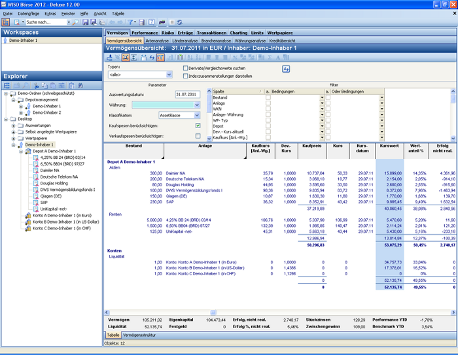Click the Anlage column header
This screenshot has width=458, height=355.
tap(205, 150)
